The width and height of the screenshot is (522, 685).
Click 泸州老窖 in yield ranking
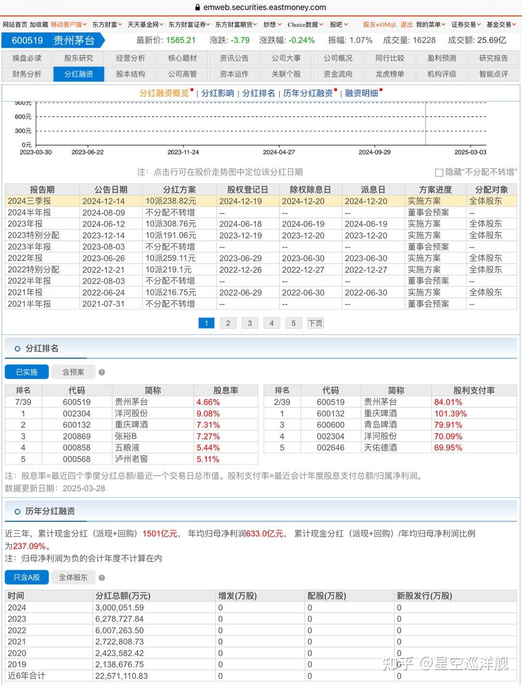click(x=131, y=459)
